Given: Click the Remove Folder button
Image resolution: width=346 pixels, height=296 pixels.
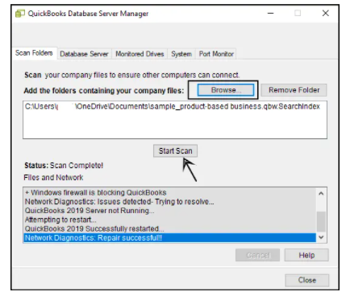Looking at the screenshot, I should [294, 90].
